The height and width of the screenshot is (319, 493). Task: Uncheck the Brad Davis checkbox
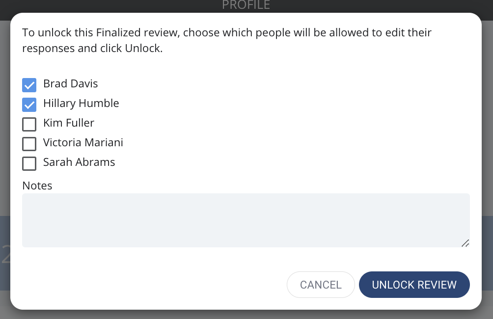(x=29, y=85)
